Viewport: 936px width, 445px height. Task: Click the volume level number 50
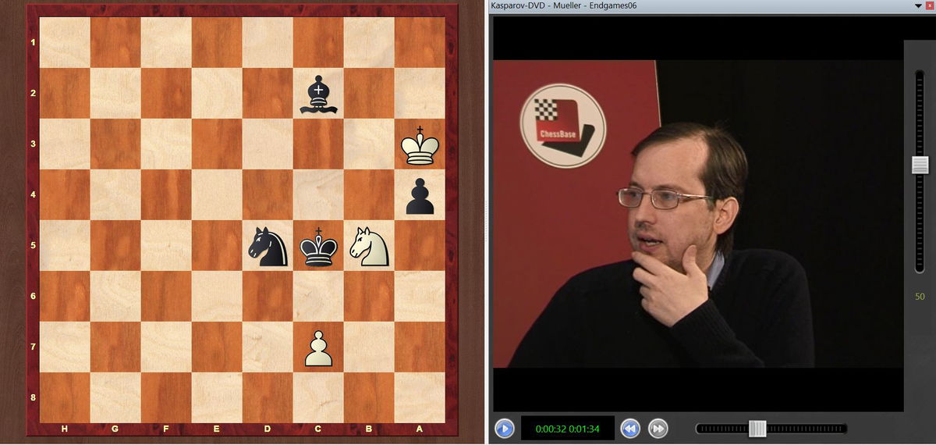[920, 297]
